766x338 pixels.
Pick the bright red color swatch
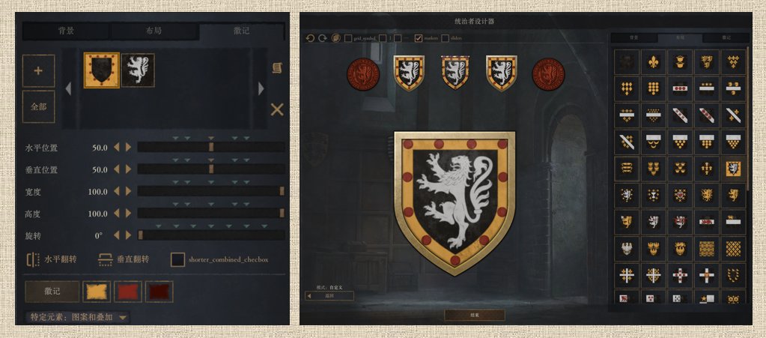coord(128,292)
